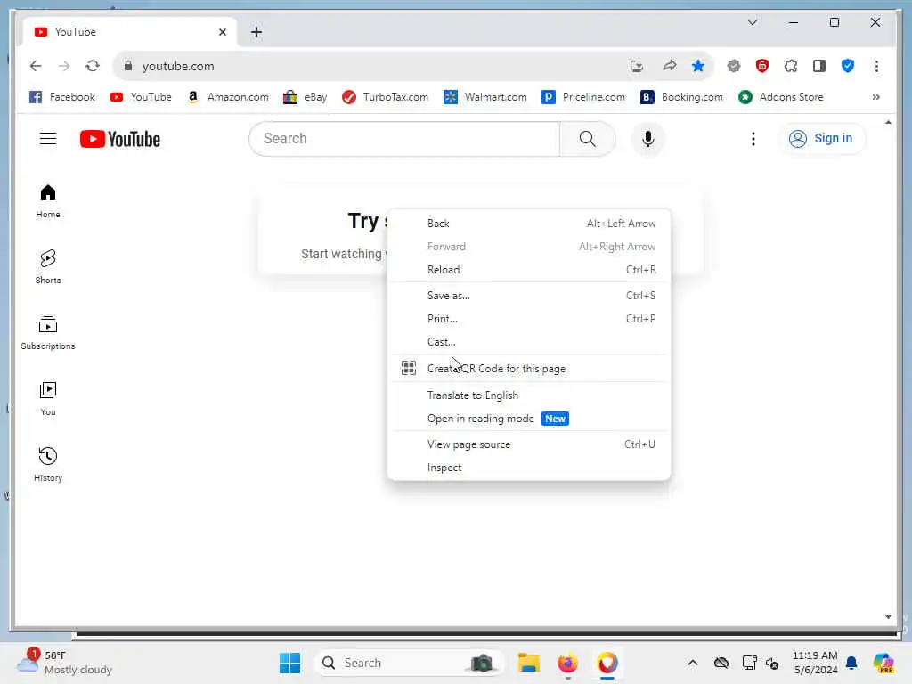The height and width of the screenshot is (684, 912).
Task: Select the YouTube browser tab
Action: click(129, 32)
